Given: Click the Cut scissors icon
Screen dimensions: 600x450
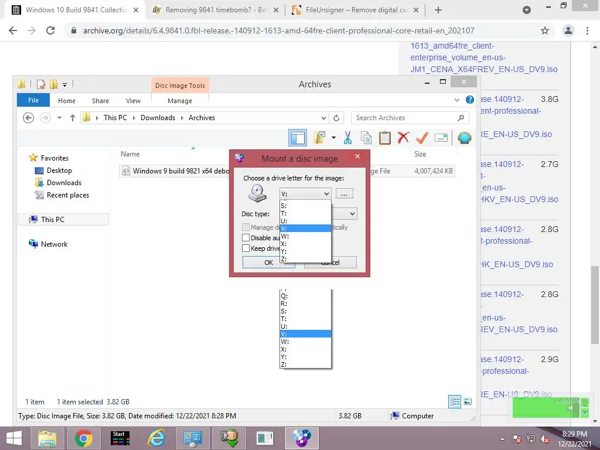Looking at the screenshot, I should [x=347, y=138].
